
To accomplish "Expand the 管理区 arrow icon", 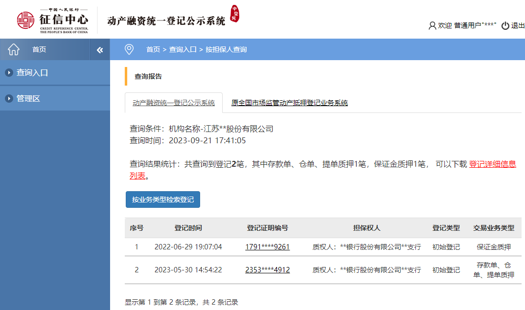I will 9,99.
